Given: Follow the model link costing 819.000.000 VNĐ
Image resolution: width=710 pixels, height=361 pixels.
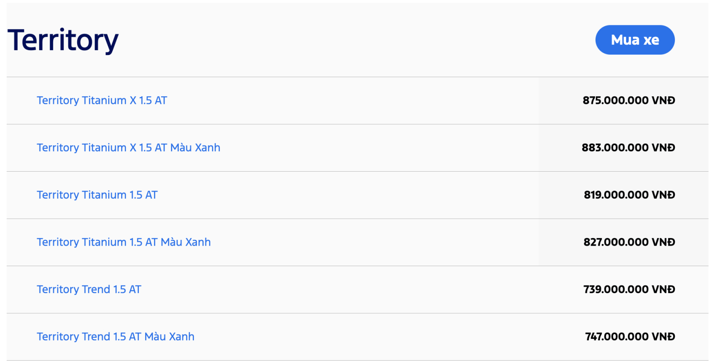Looking at the screenshot, I should (x=97, y=195).
